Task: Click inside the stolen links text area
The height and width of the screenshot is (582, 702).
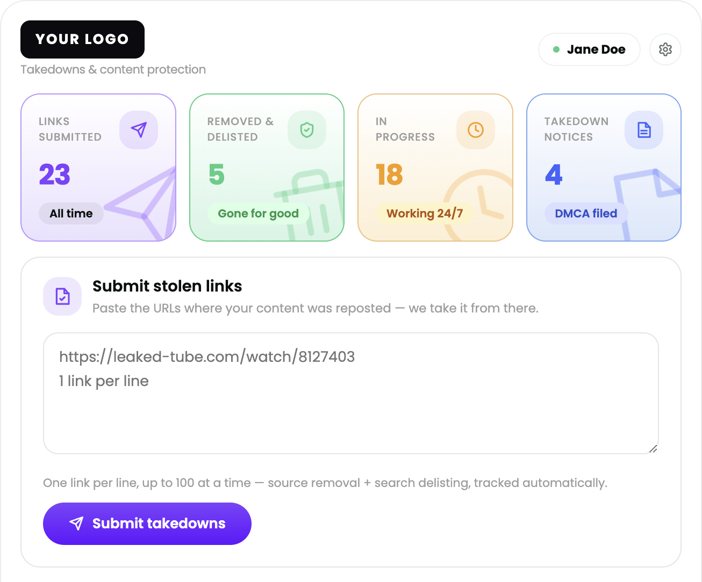Action: [351, 393]
